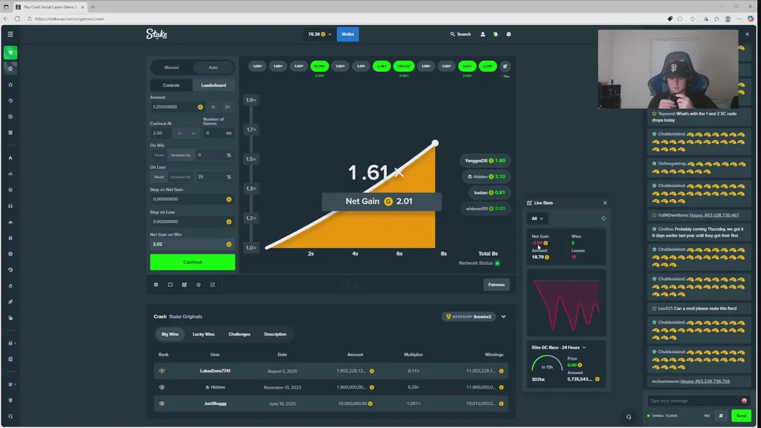Focus the Type your message field
Image resolution: width=761 pixels, height=428 pixels.
(x=694, y=401)
